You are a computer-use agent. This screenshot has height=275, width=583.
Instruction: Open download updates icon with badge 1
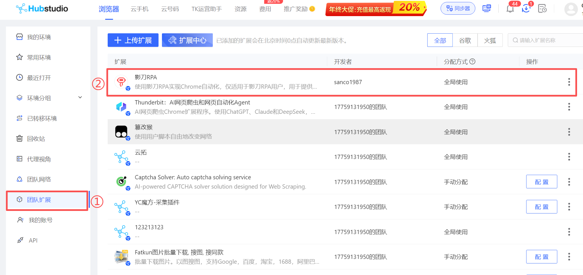[x=526, y=9]
